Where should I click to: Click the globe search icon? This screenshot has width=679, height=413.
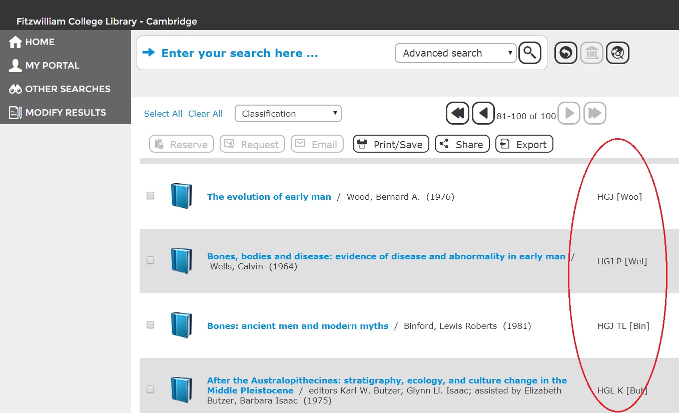[618, 53]
